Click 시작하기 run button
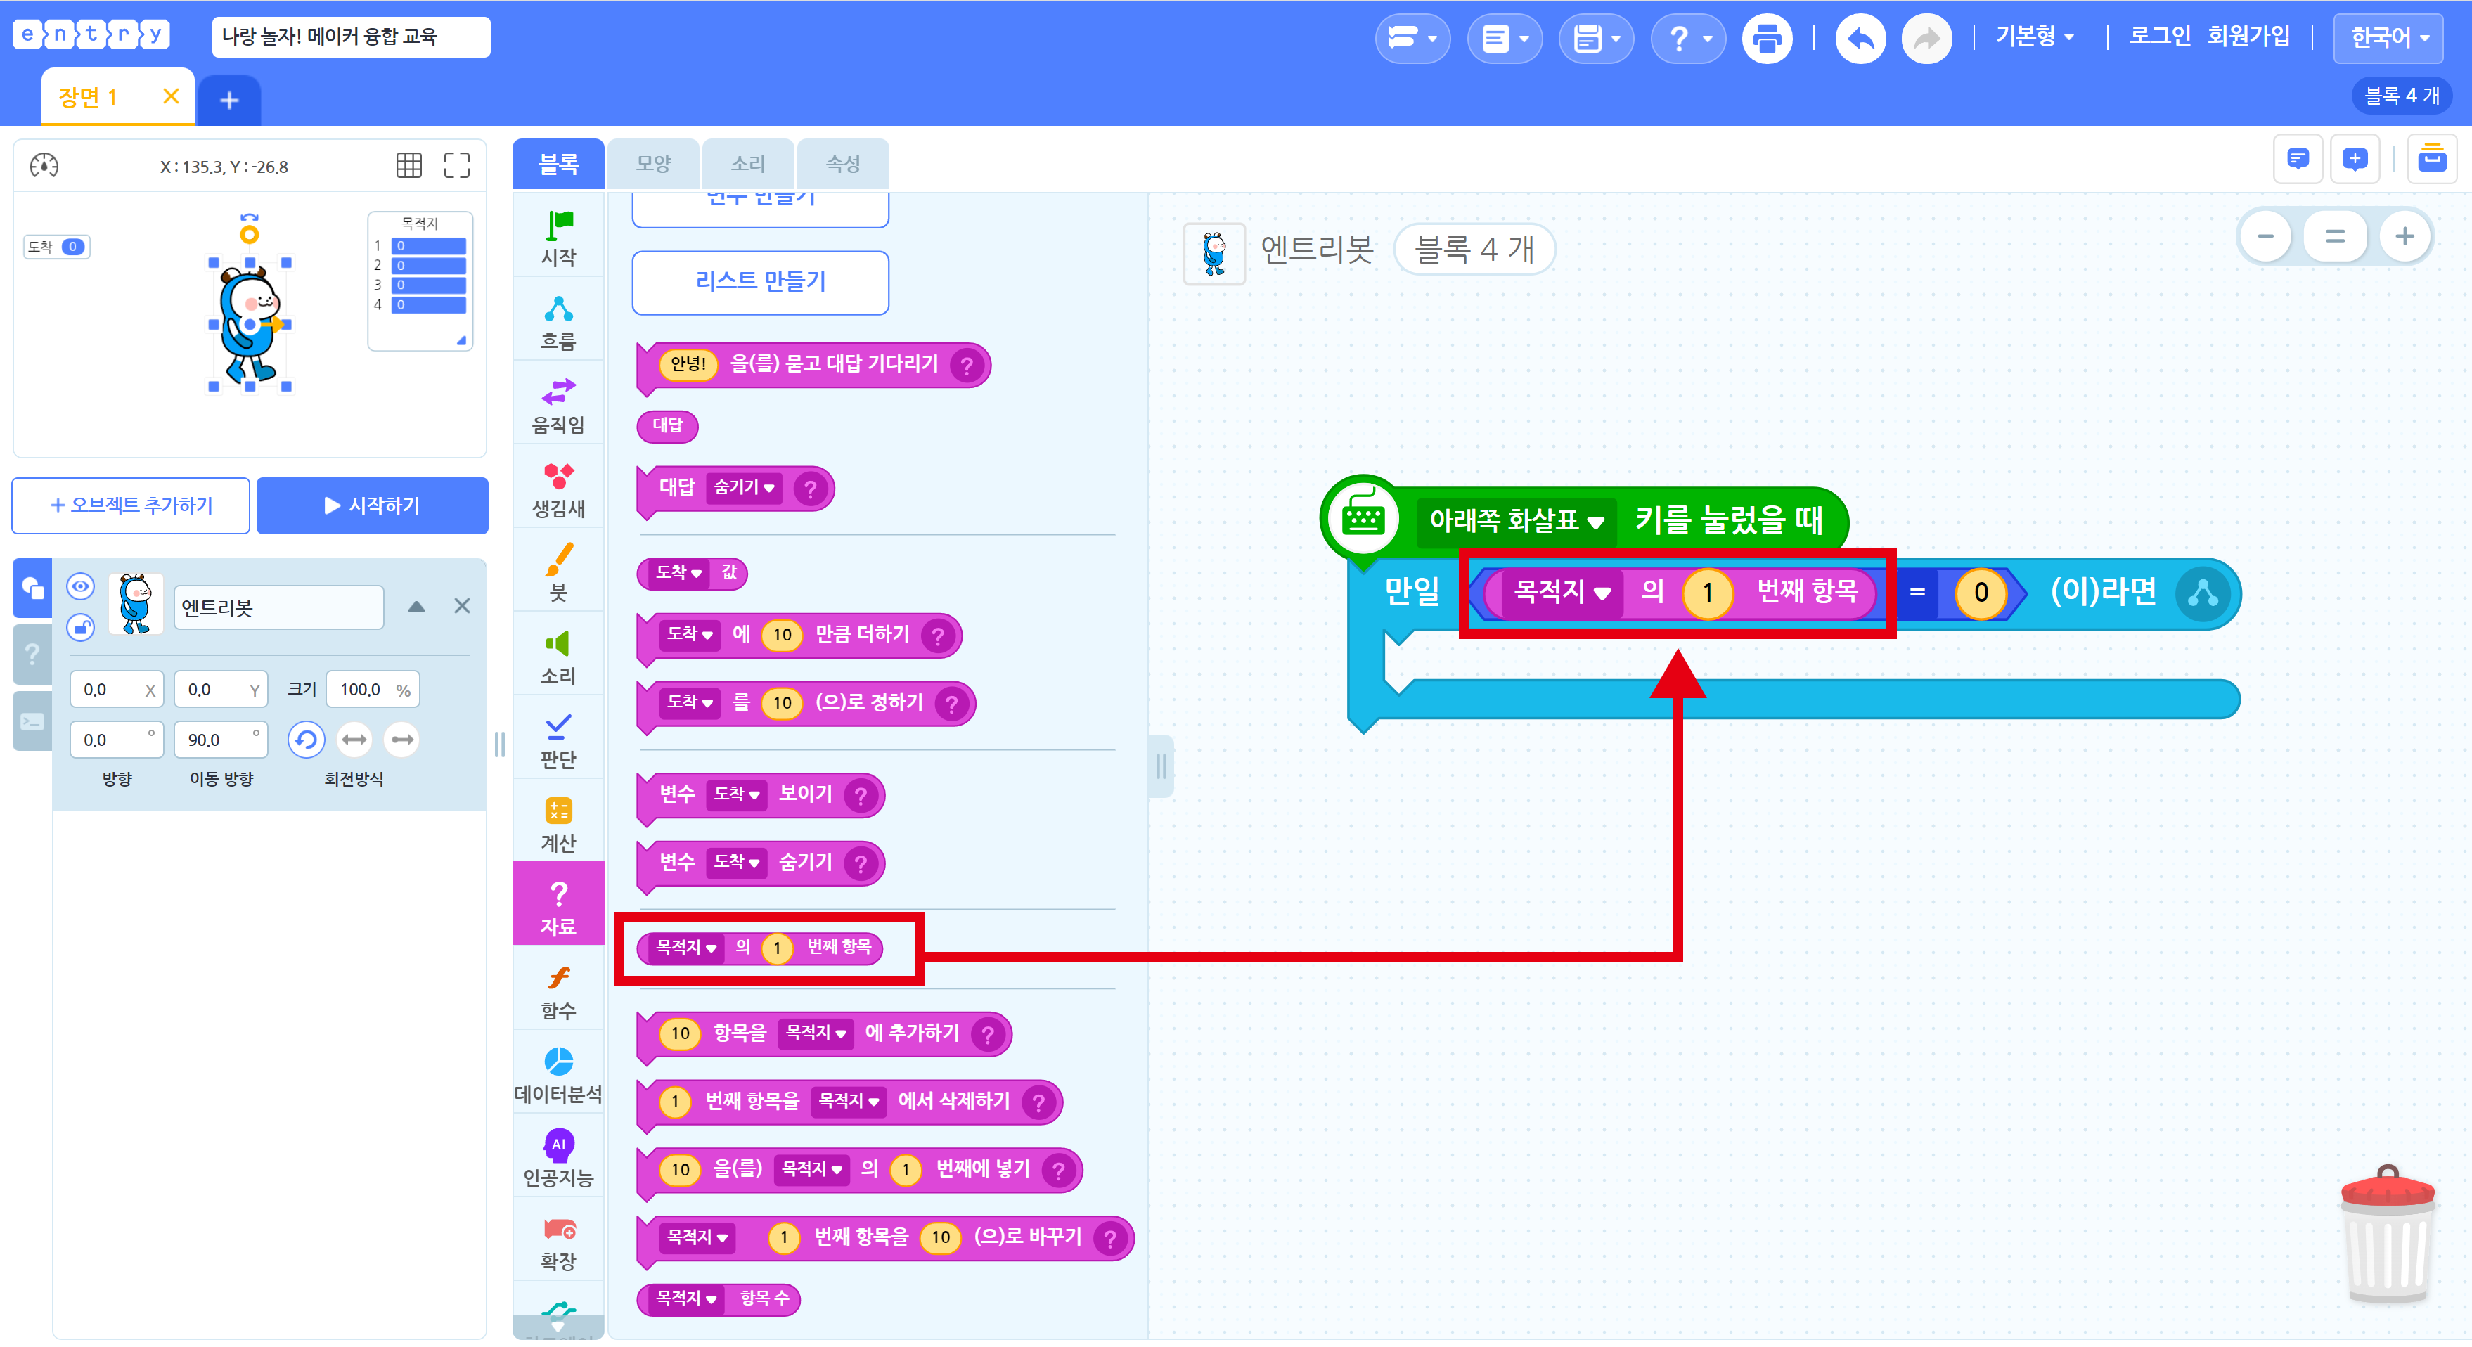This screenshot has width=2472, height=1347. (373, 505)
